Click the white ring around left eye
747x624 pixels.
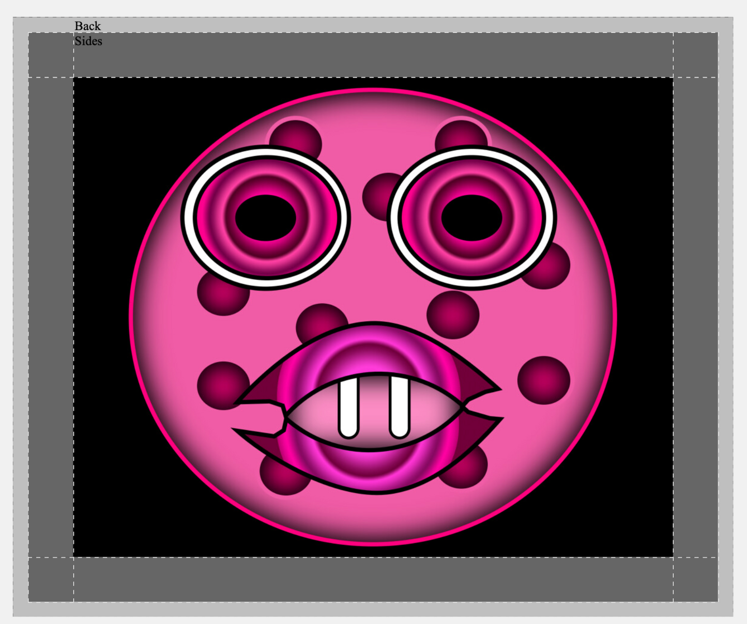point(189,217)
